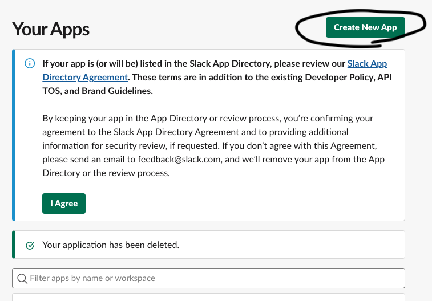
Task: Click the I Agree button
Action: tap(64, 204)
